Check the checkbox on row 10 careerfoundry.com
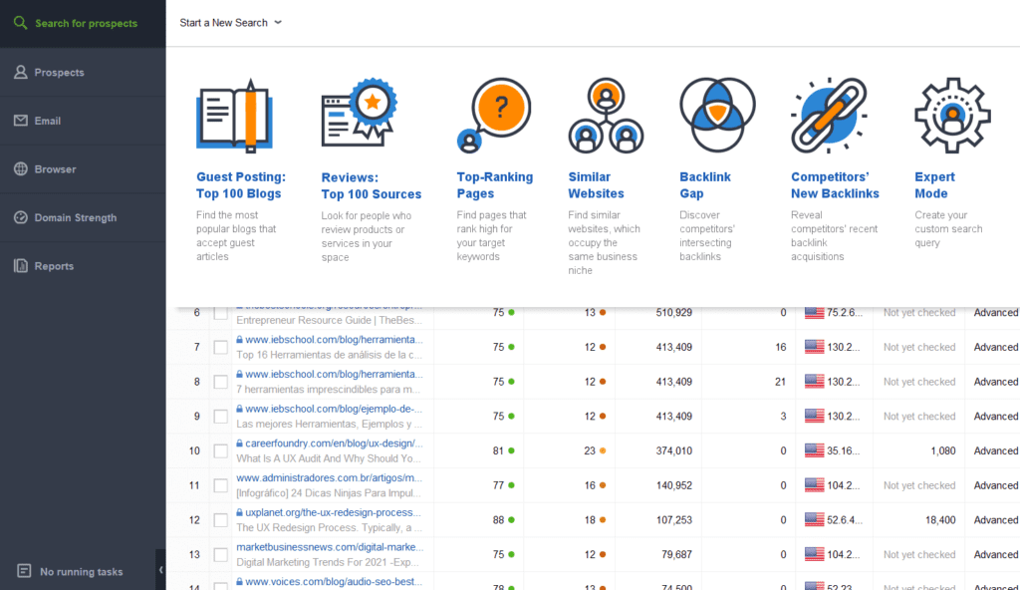1020x590 pixels. [221, 450]
